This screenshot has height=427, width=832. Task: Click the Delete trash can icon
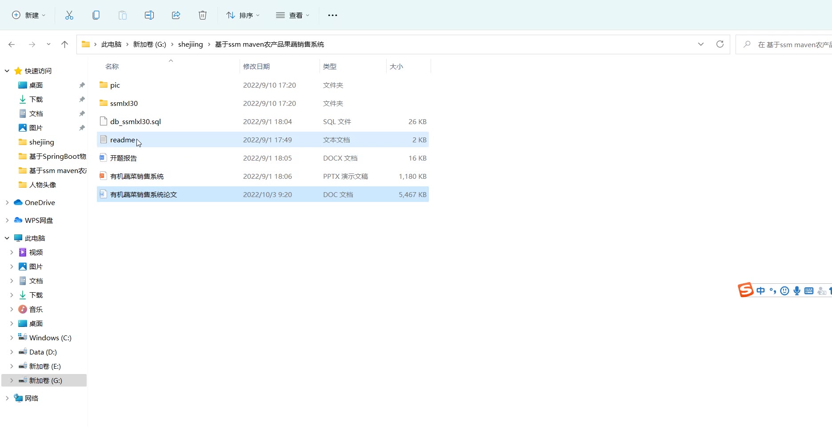[203, 15]
